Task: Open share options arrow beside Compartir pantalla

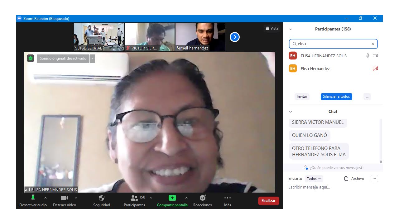Action: (x=186, y=198)
